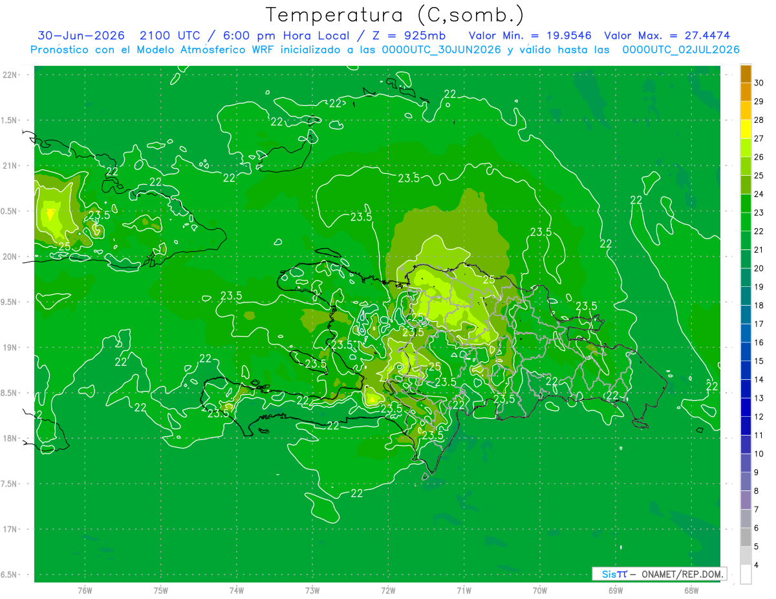776x599 pixels.
Task: Click the "74W" longitude label
Action: (237, 590)
